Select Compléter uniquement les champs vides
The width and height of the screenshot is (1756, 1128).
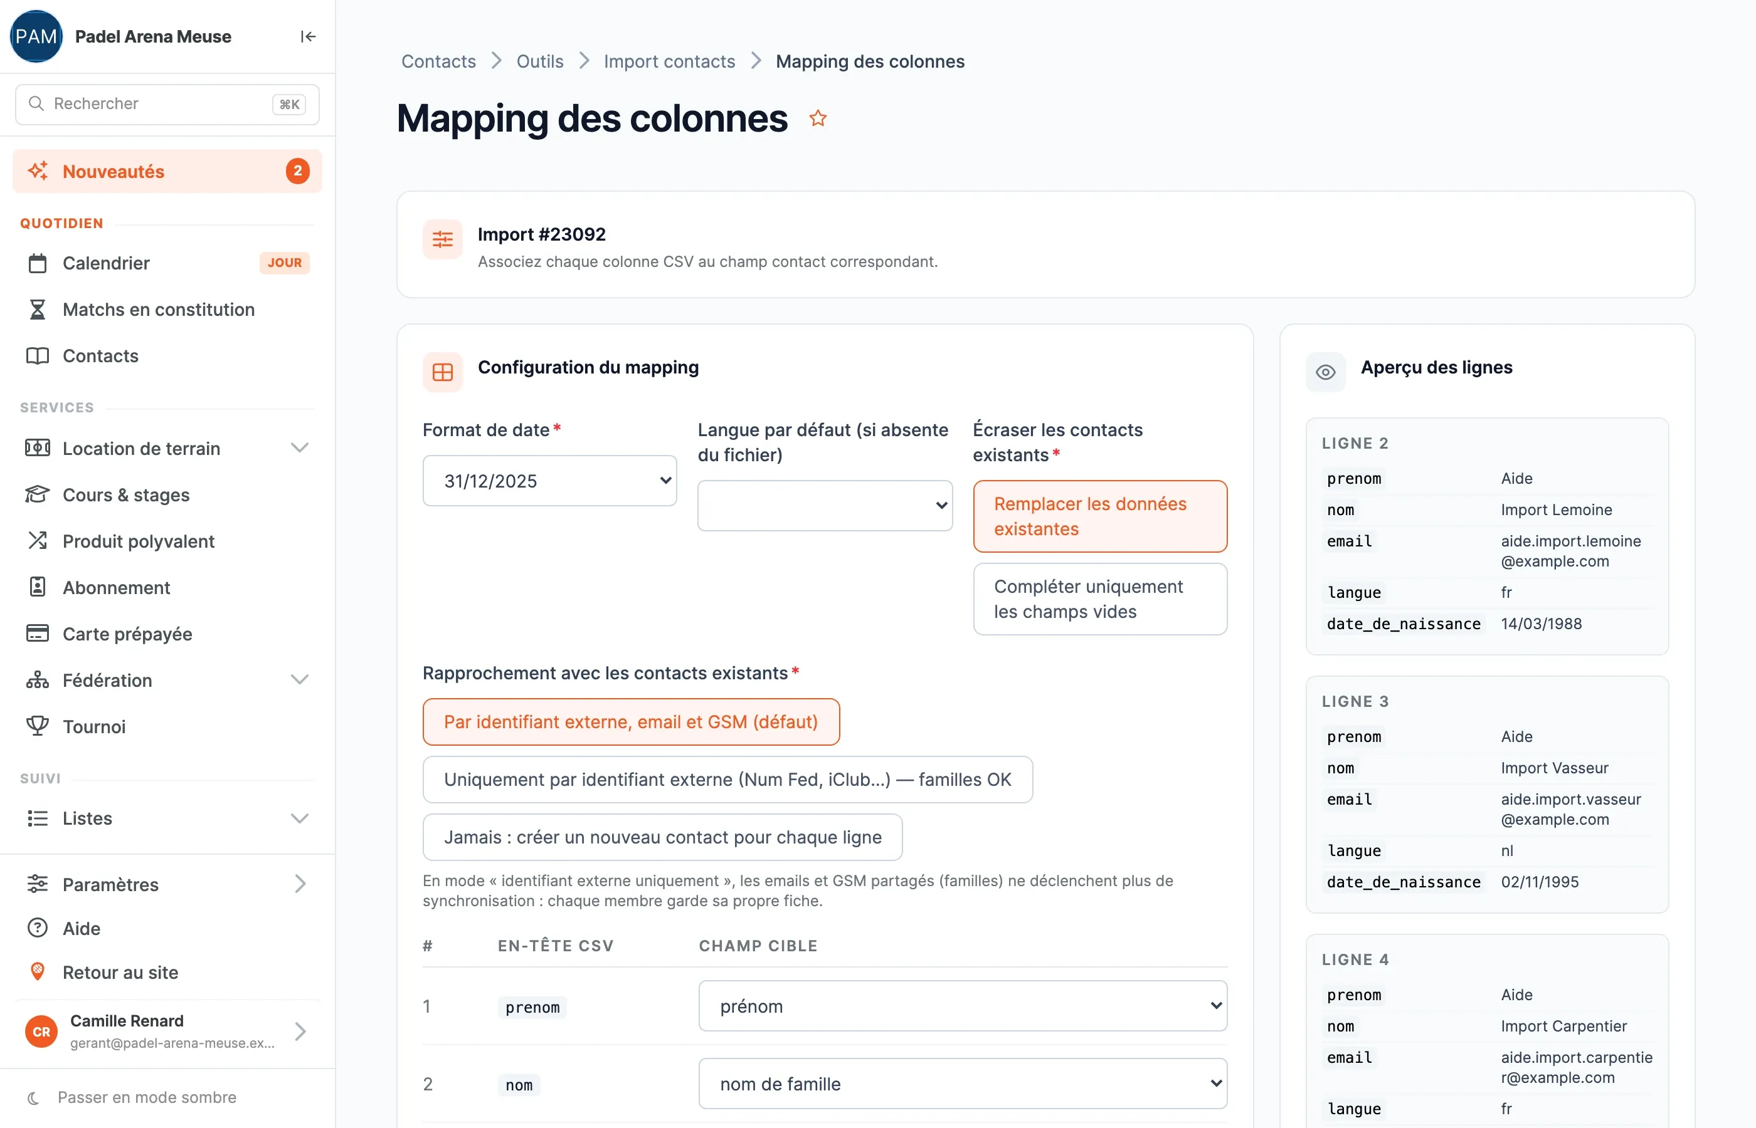pos(1100,599)
